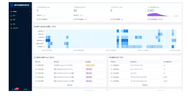Image resolution: width=192 pixels, height=96 pixels.
Task: Click 评分最高安全事件Top 5 panel title
Action: (x=44, y=57)
